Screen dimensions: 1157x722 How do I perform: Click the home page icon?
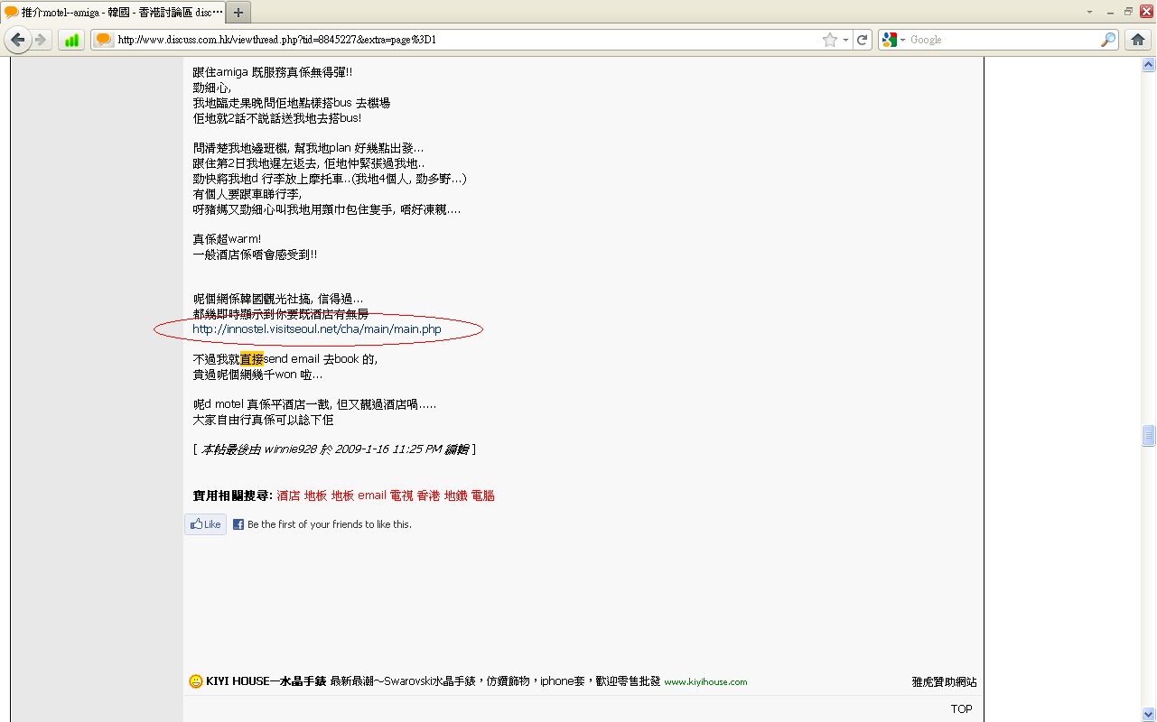(x=1137, y=39)
